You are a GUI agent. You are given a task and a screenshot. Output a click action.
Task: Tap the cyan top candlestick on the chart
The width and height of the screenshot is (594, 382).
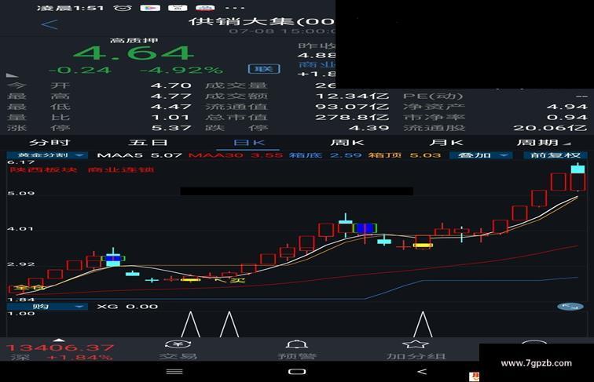pyautogui.click(x=577, y=168)
